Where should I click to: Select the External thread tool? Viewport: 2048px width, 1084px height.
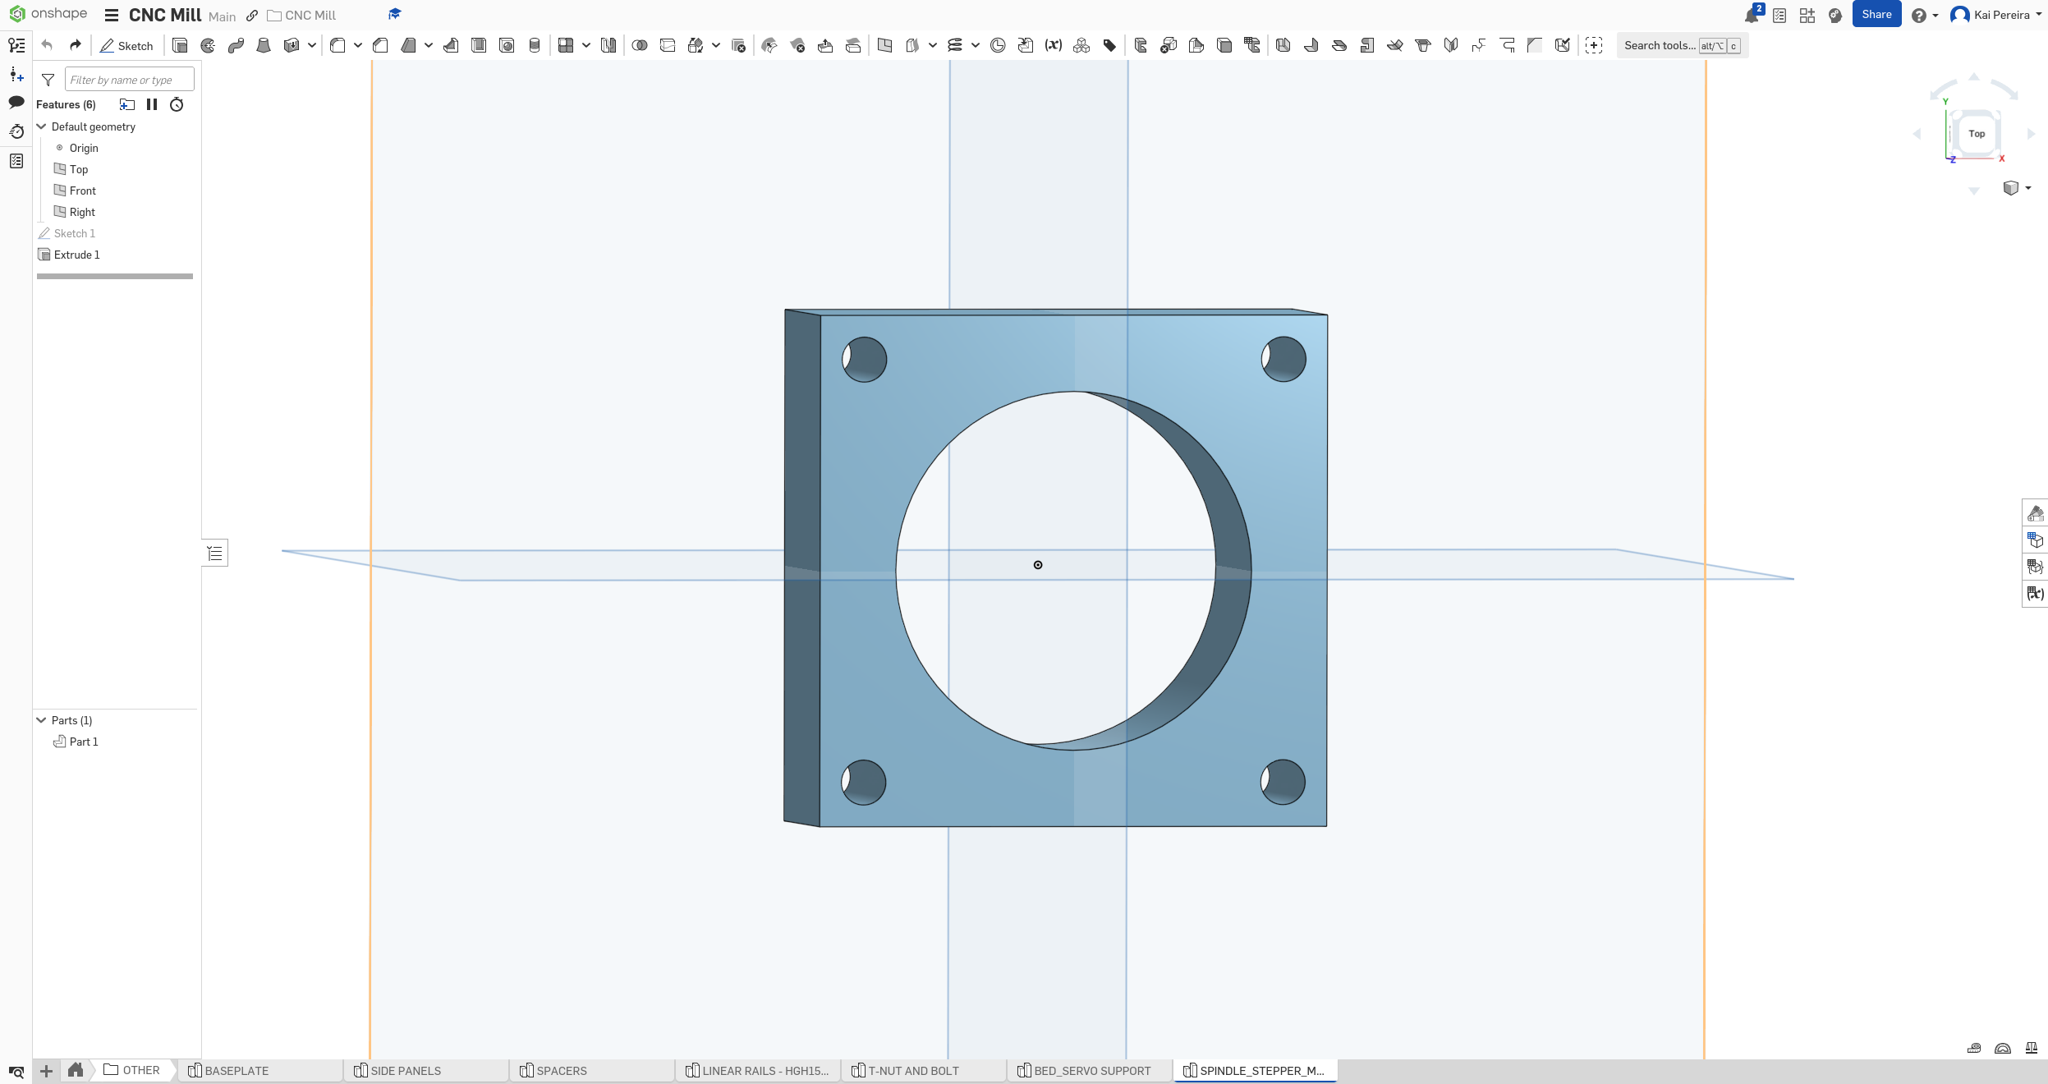(535, 46)
